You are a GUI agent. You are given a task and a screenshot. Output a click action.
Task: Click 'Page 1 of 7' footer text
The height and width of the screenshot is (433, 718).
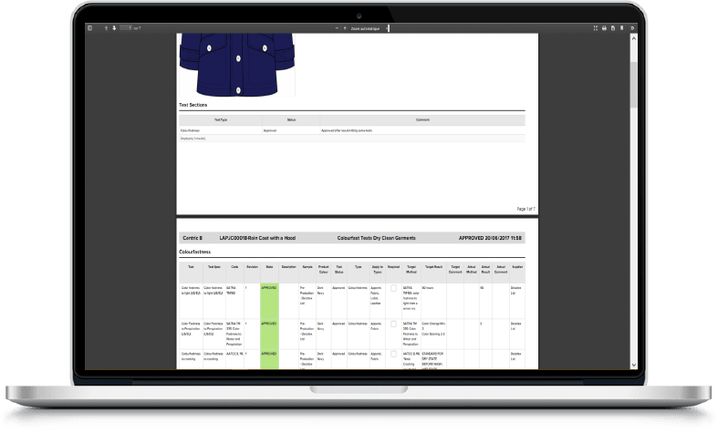(x=525, y=209)
